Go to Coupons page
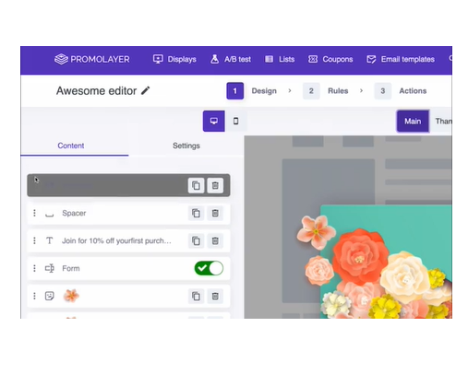 [330, 59]
